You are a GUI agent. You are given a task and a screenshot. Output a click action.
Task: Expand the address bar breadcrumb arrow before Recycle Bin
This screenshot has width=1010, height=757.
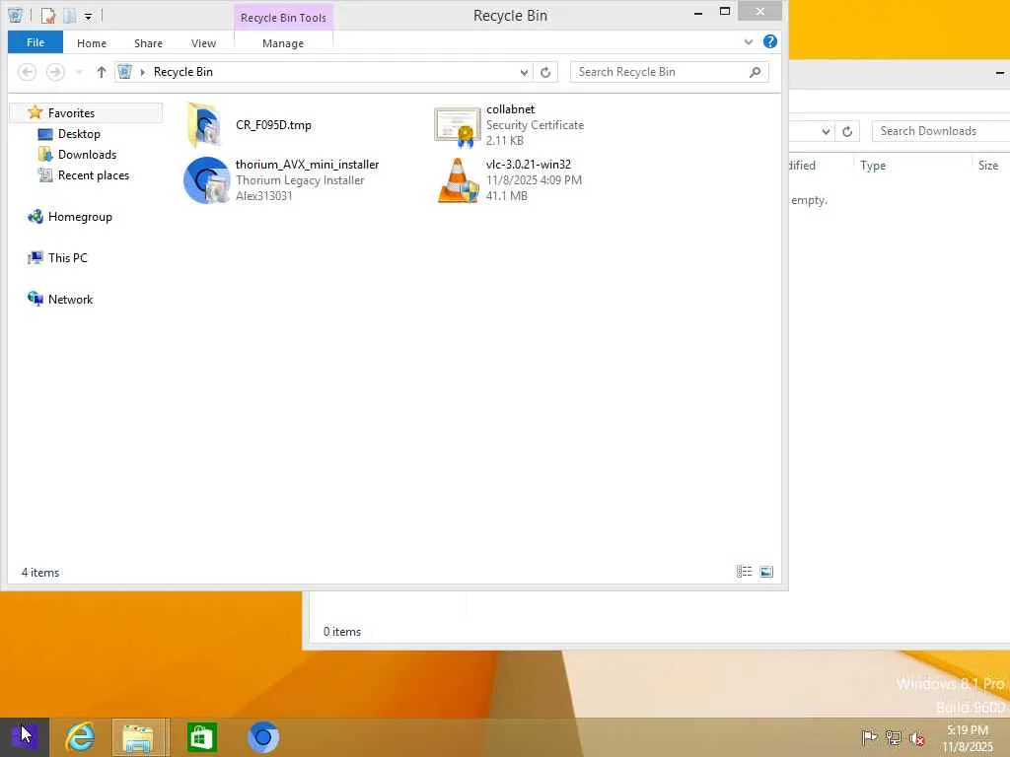pyautogui.click(x=142, y=72)
